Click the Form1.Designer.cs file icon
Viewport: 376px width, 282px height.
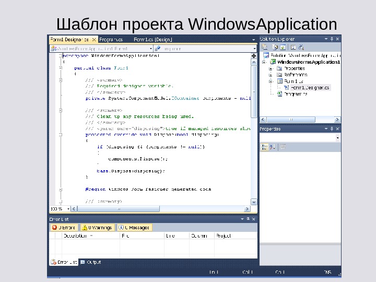[286, 88]
